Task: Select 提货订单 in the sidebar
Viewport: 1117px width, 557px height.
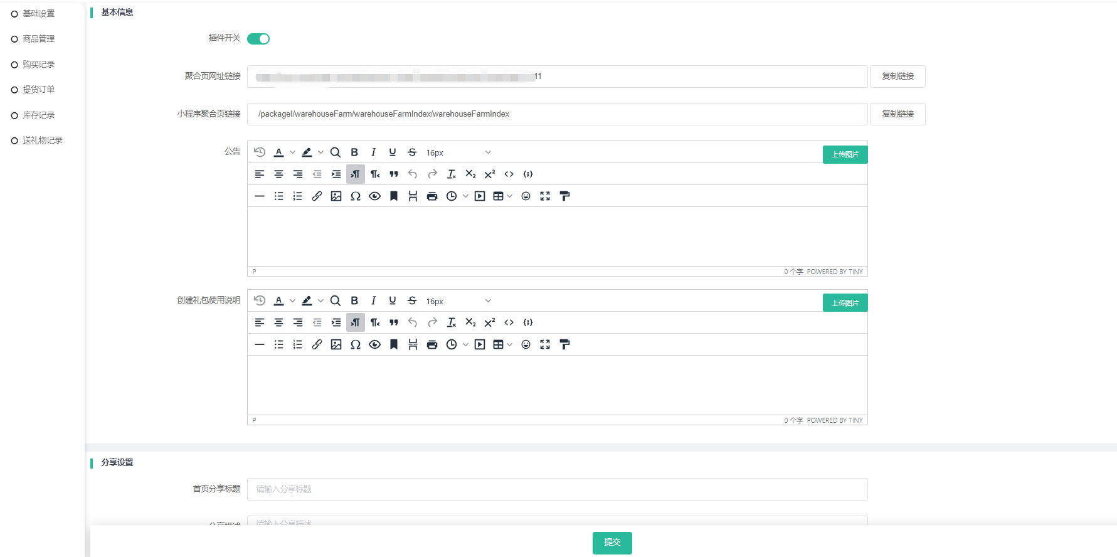Action: (x=39, y=90)
